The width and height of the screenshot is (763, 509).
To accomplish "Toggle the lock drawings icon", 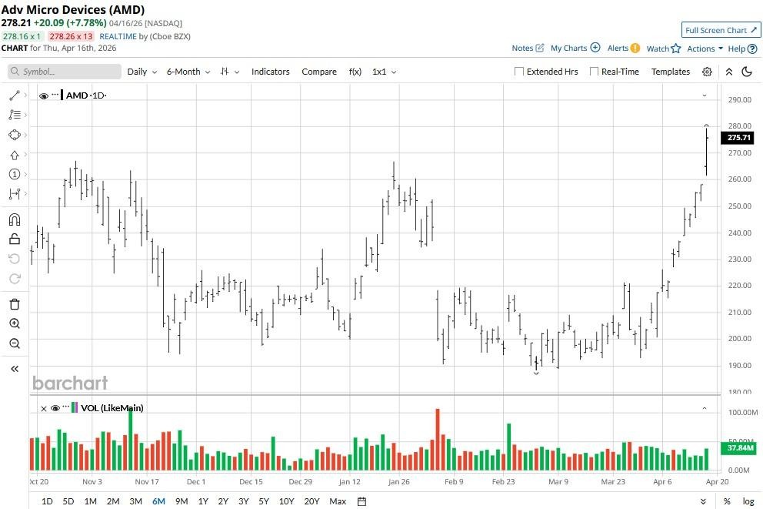I will [14, 239].
